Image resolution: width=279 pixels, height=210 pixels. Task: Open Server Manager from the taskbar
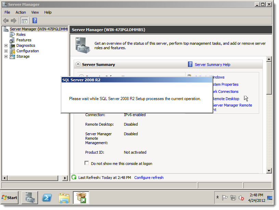point(30,198)
